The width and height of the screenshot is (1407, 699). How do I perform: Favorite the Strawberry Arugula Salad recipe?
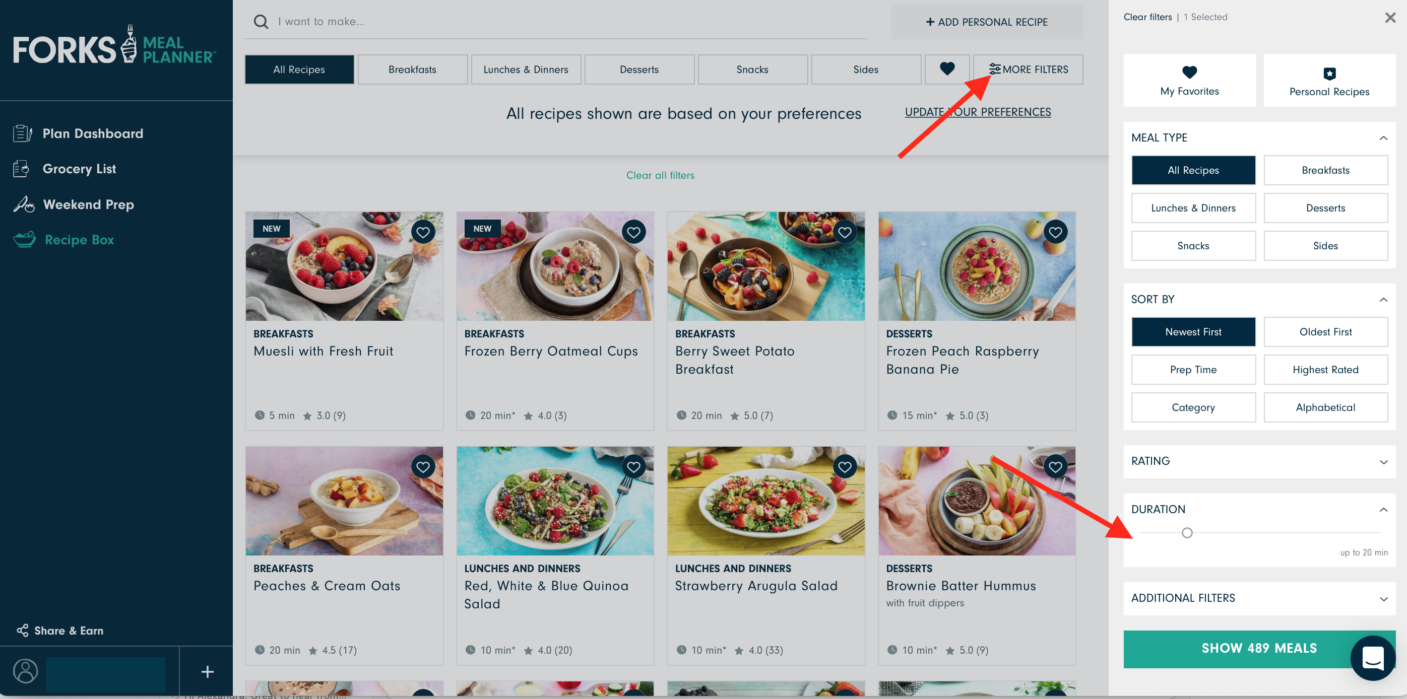coord(845,467)
